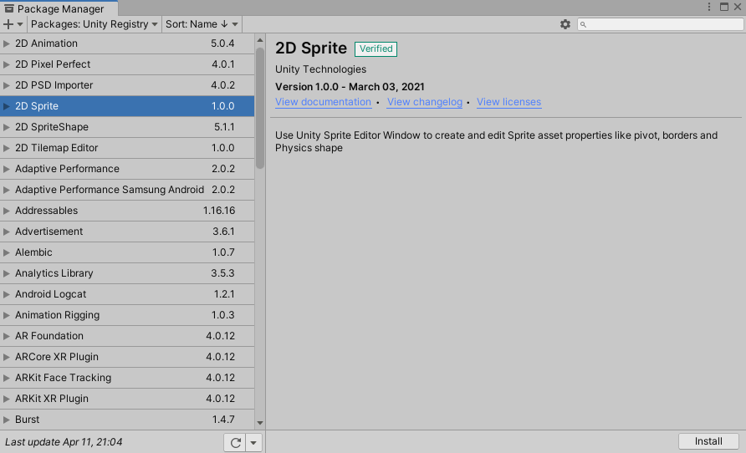This screenshot has width=746, height=453.
Task: Select ARCore XR Plugin package
Action: click(127, 357)
